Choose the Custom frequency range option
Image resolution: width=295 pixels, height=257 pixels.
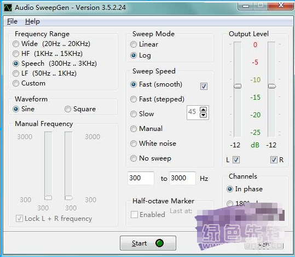(x=29, y=83)
